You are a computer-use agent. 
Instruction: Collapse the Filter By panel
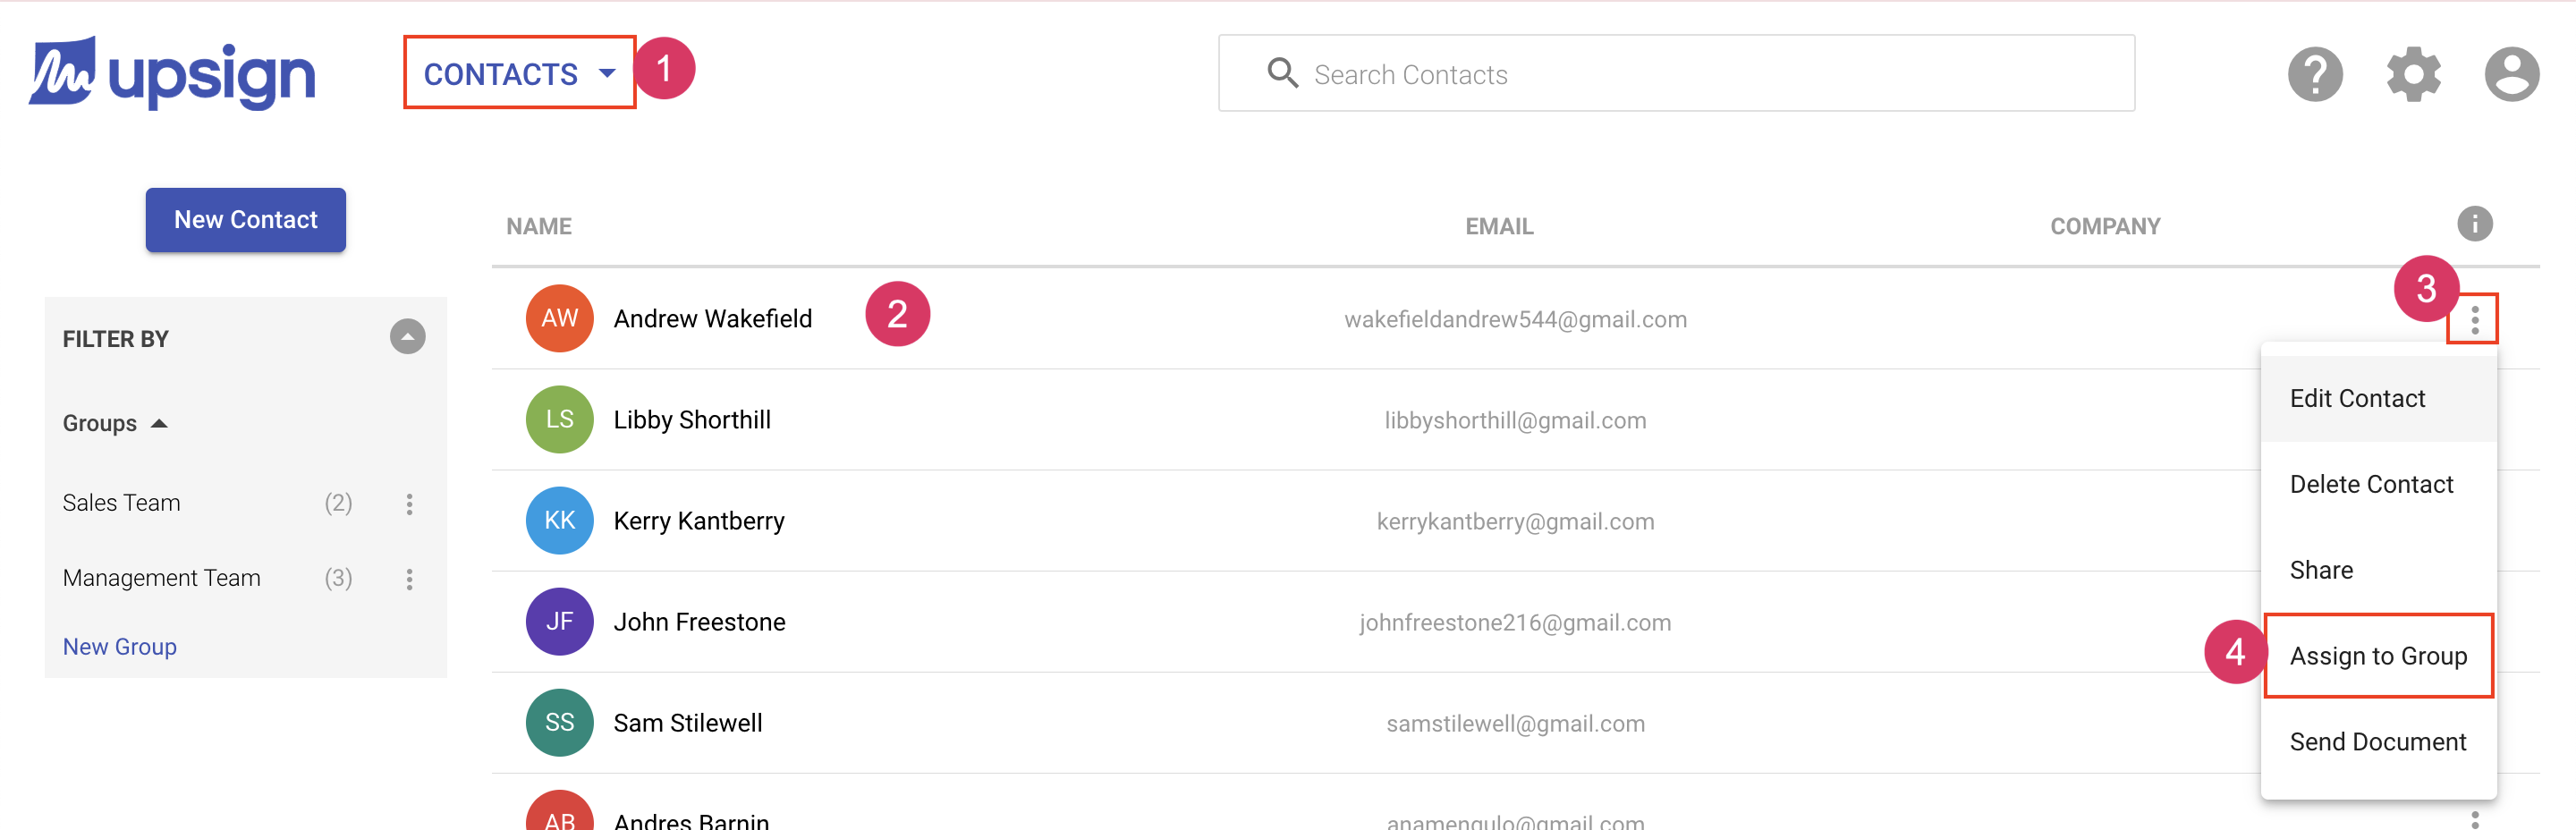coord(407,337)
